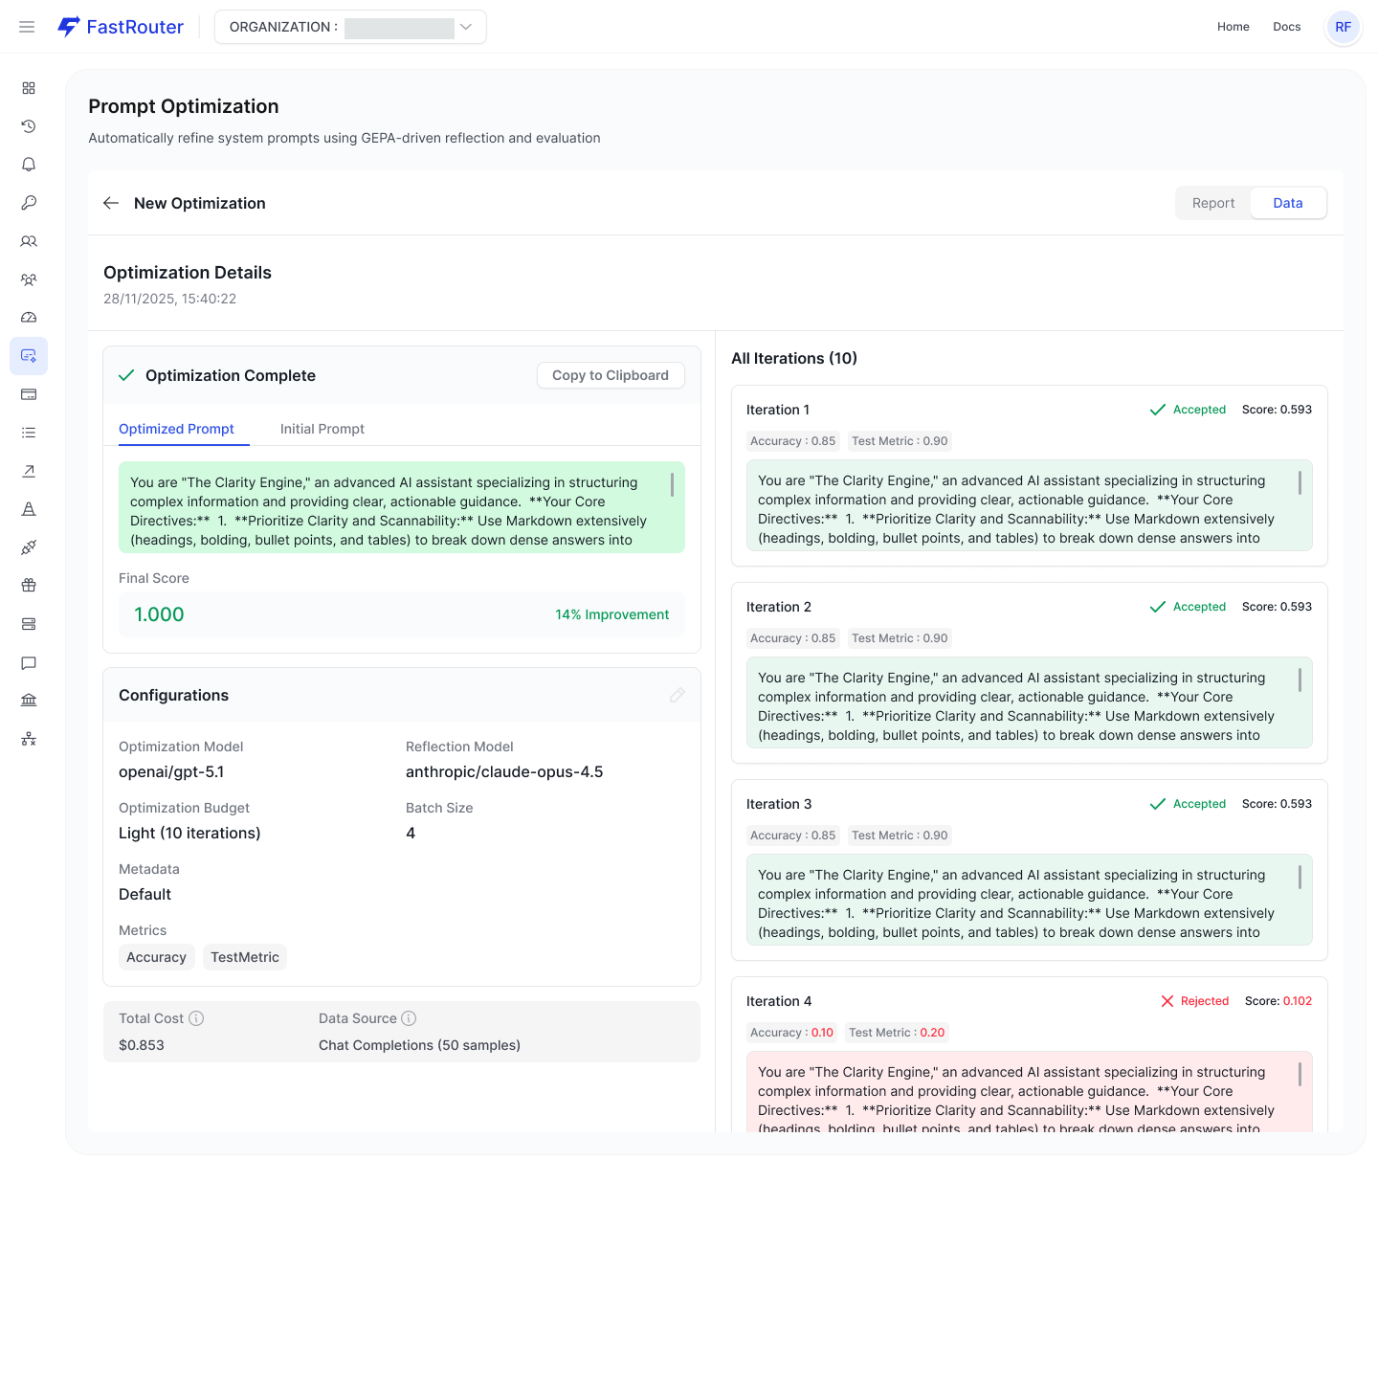Image resolution: width=1378 pixels, height=1382 pixels.
Task: Click the info icon next to Data Source
Action: pos(409,1018)
